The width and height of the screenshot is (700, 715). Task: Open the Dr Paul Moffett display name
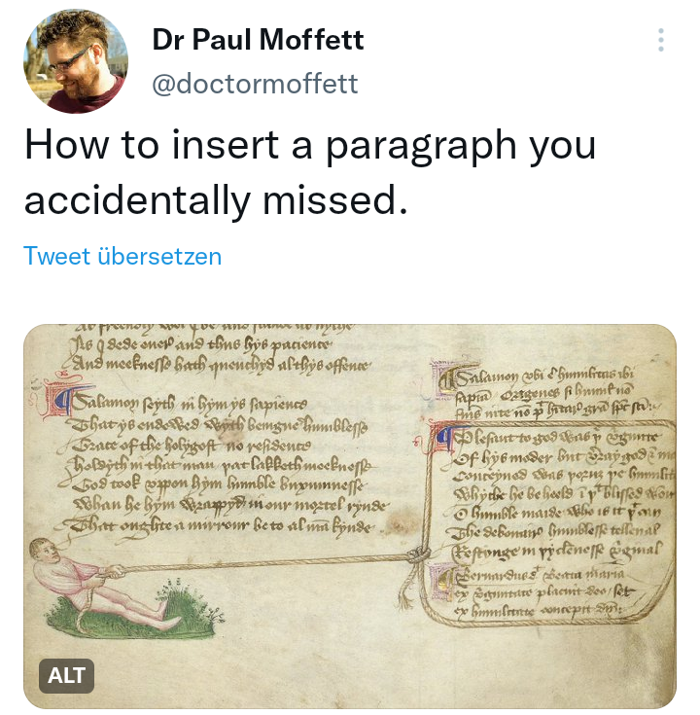point(258,40)
